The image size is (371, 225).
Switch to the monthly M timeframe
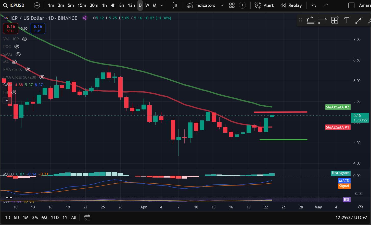[x=155, y=5]
